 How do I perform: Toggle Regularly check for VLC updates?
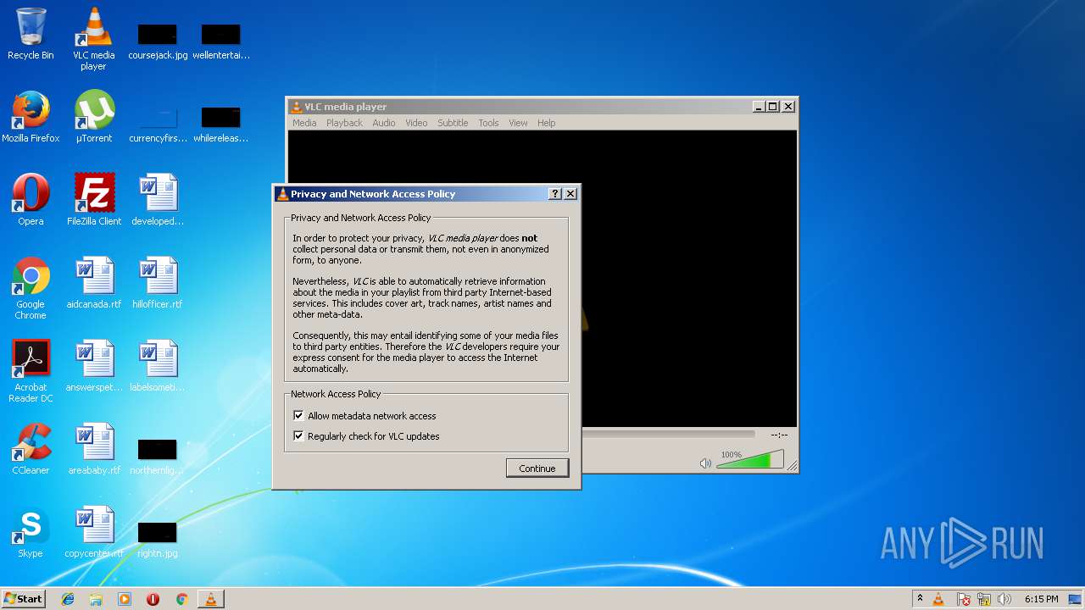pos(298,436)
